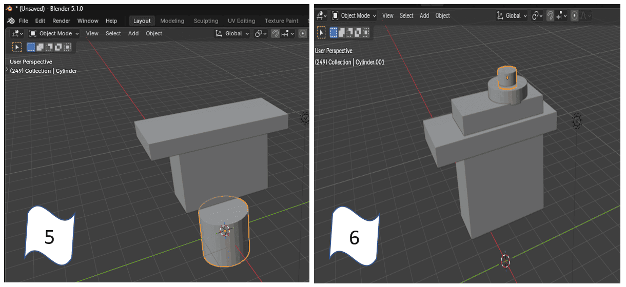Screen dimensions: 626x287
Task: Open Object menu in right viewport header
Action: coord(443,15)
